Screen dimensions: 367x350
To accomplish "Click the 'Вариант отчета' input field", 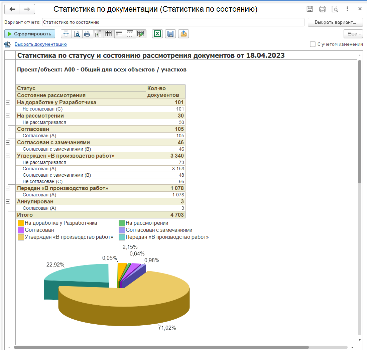I will click(x=173, y=22).
